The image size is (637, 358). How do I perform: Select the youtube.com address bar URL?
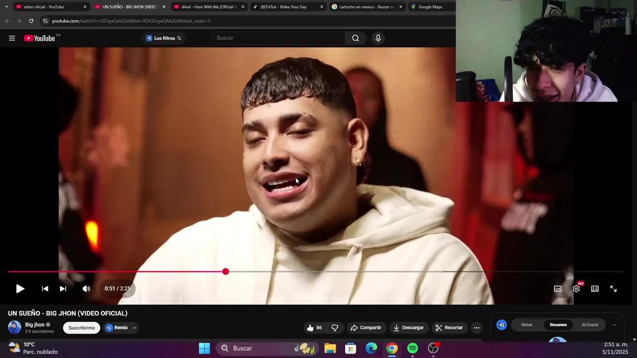131,21
